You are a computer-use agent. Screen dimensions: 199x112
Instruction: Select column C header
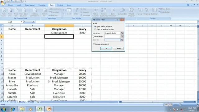click(59, 26)
